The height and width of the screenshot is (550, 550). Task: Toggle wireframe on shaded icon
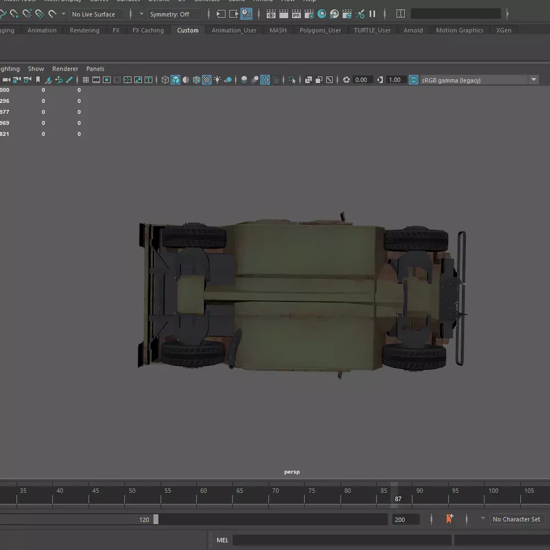point(196,80)
